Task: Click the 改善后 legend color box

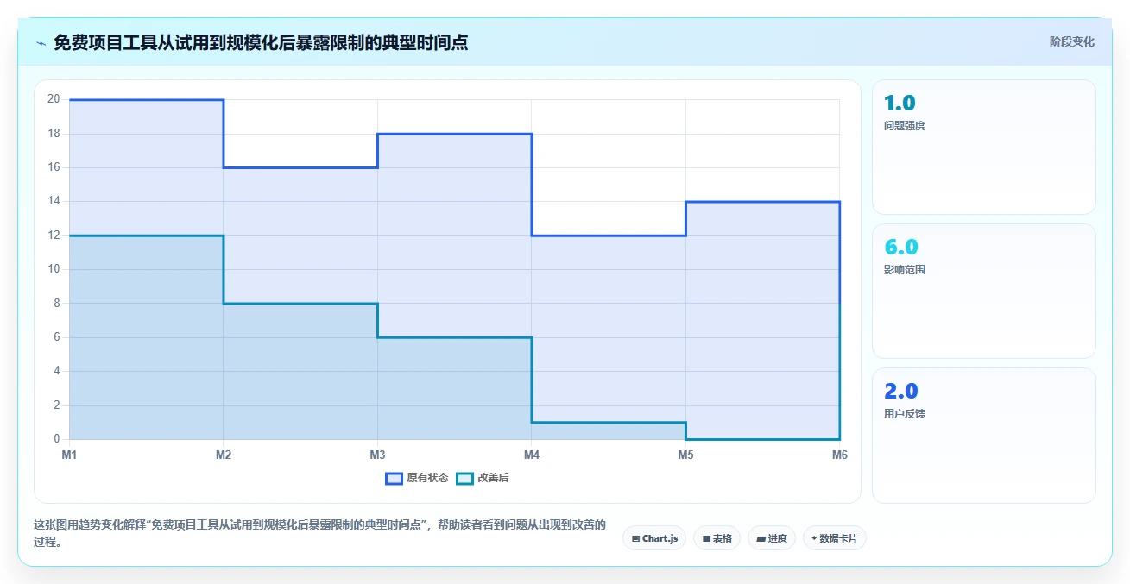Action: coord(465,478)
